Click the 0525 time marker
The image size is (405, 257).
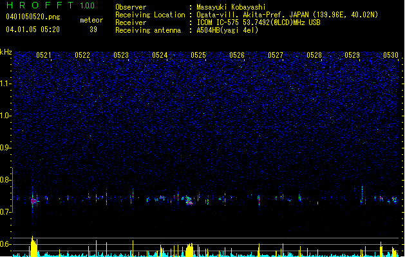pyautogui.click(x=198, y=55)
